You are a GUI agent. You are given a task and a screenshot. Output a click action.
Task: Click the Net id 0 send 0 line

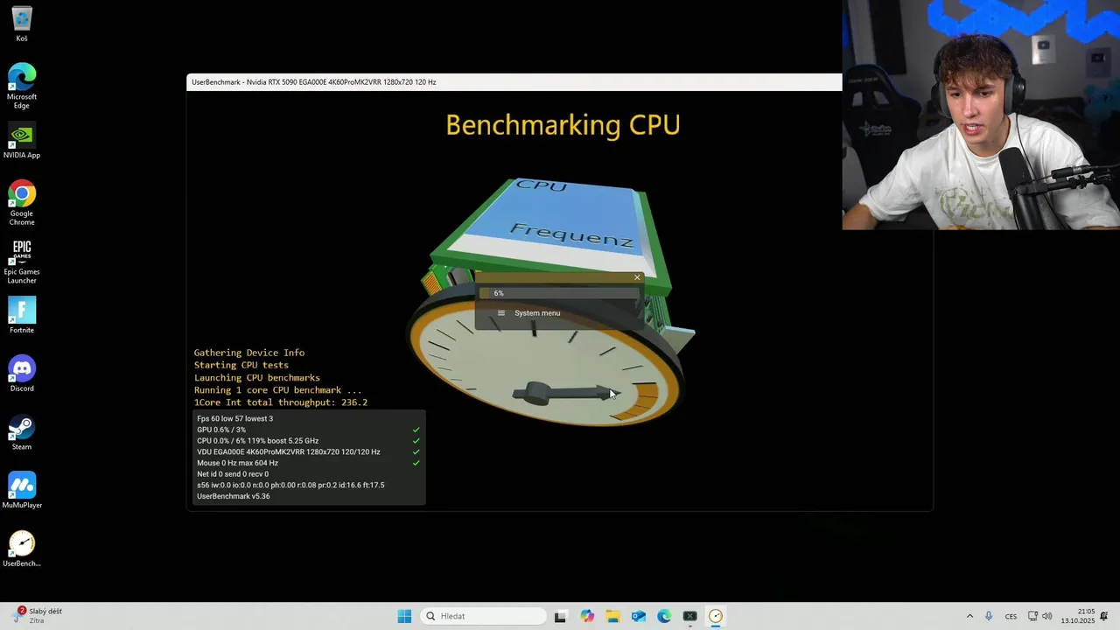[233, 474]
